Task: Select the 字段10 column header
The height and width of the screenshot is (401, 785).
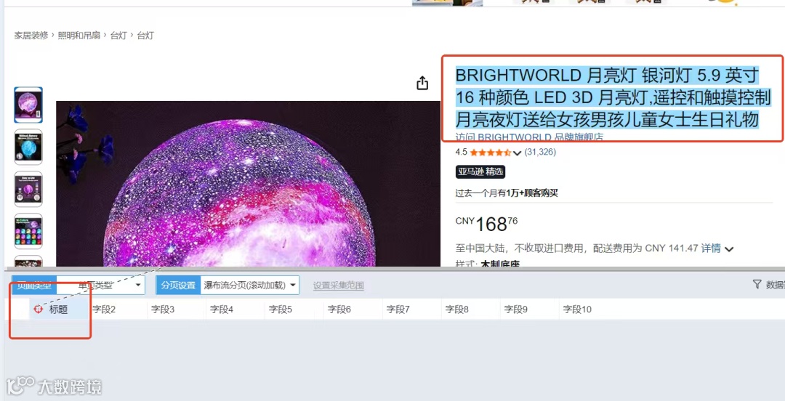Action: 577,309
